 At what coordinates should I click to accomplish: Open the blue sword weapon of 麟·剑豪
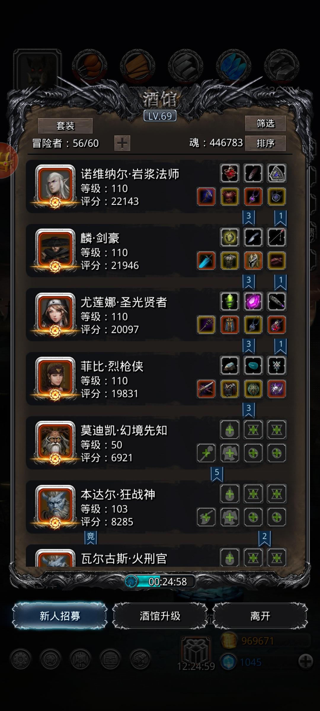click(206, 261)
